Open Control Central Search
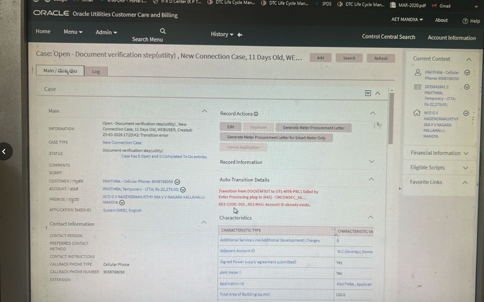The image size is (484, 302). 388,37
